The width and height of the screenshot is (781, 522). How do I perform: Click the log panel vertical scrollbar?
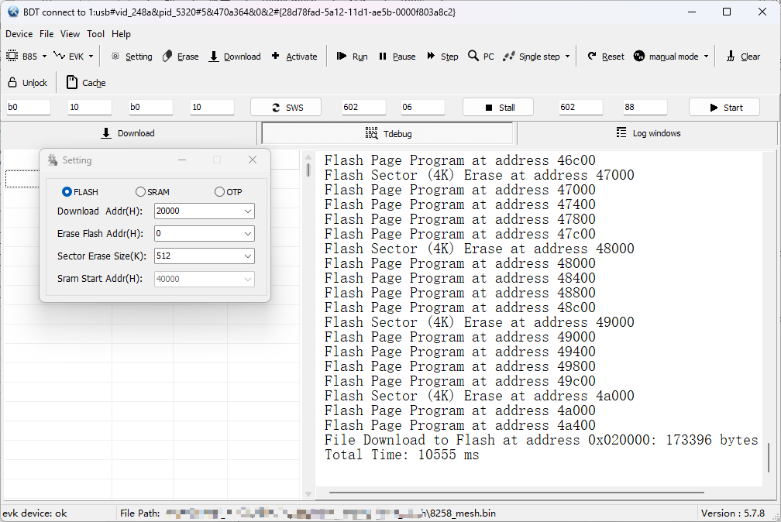pyautogui.click(x=769, y=457)
